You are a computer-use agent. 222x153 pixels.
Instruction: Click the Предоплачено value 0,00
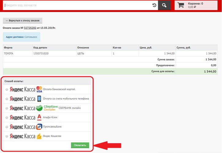tap(213, 65)
